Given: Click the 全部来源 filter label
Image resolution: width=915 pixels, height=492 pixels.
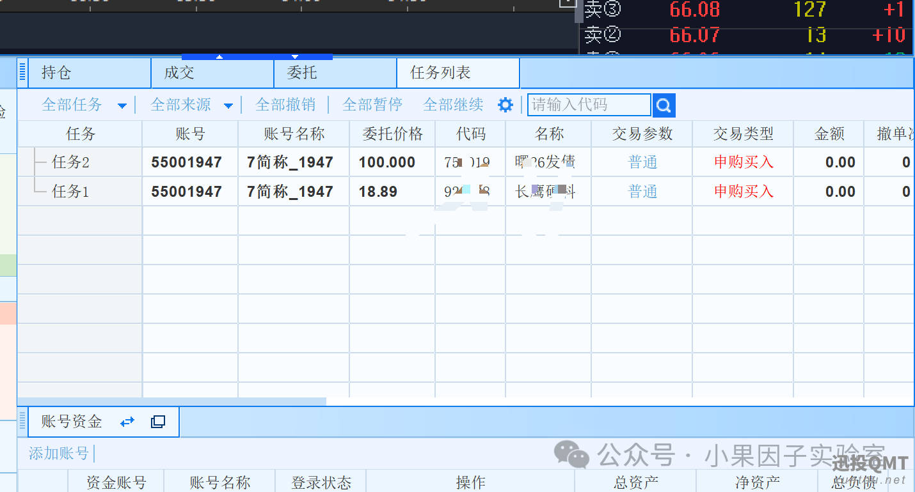Looking at the screenshot, I should (x=180, y=105).
